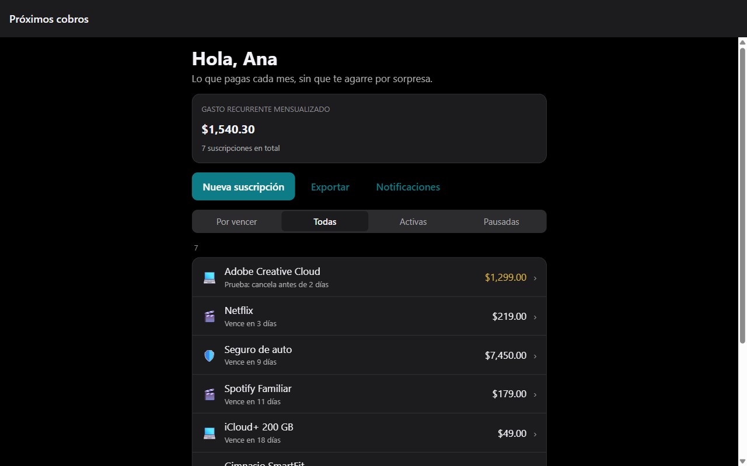747x466 pixels.
Task: Click the $49.00 amount
Action: point(512,433)
